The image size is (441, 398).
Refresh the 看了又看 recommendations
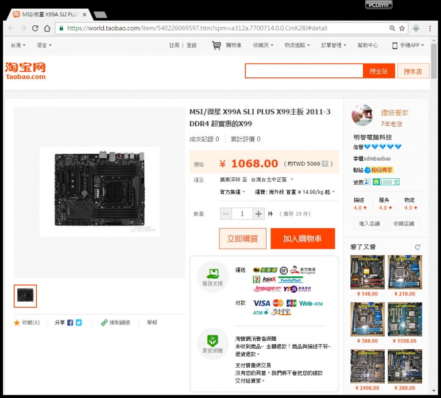point(417,247)
